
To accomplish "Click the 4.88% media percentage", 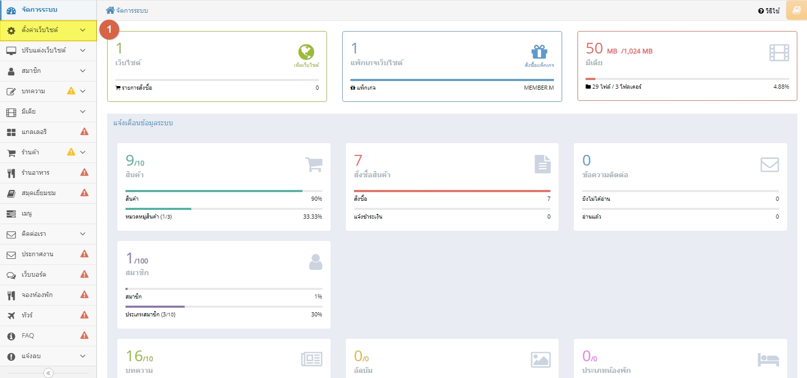I will click(781, 87).
